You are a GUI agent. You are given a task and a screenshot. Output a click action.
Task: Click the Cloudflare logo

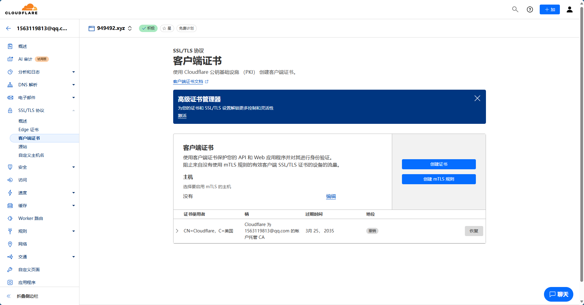tap(21, 9)
